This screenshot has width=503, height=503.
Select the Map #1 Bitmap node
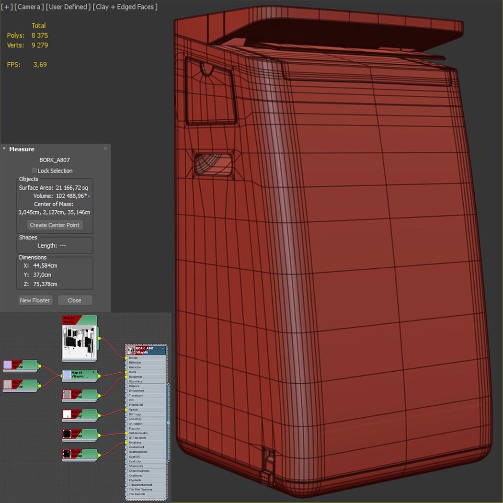point(80,435)
